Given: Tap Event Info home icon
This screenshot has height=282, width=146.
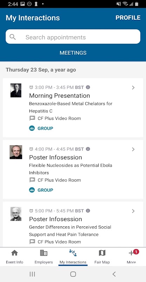Looking at the screenshot, I should coord(14,253).
